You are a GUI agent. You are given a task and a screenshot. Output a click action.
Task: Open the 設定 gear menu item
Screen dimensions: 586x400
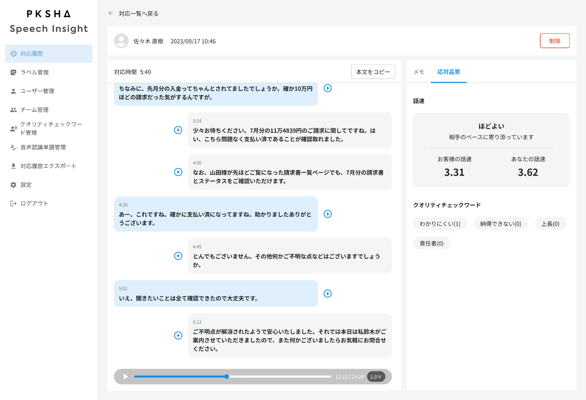point(26,185)
